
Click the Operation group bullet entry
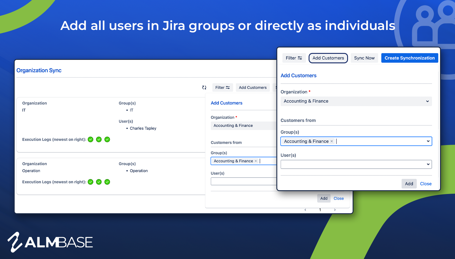coord(139,171)
